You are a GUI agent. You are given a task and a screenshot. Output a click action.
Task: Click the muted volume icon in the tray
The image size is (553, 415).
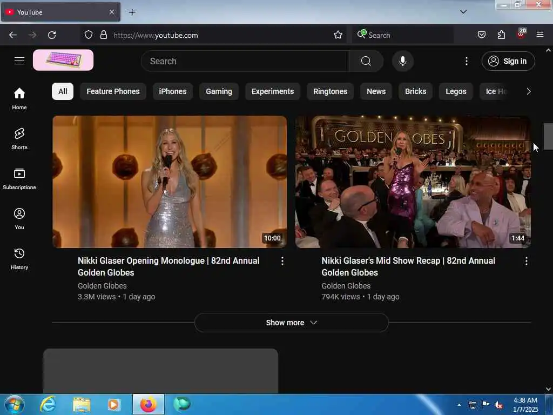(498, 405)
